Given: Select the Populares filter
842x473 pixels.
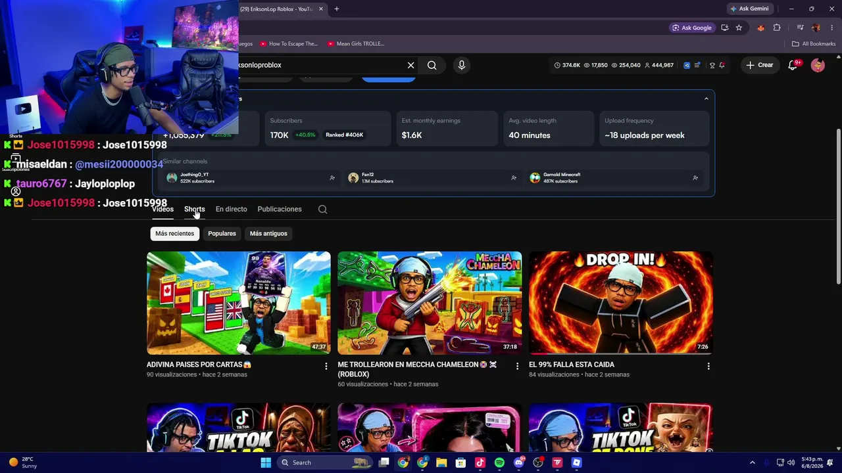Looking at the screenshot, I should (222, 233).
